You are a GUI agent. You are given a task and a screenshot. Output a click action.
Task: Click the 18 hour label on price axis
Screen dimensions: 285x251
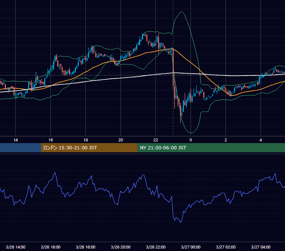[85, 140]
